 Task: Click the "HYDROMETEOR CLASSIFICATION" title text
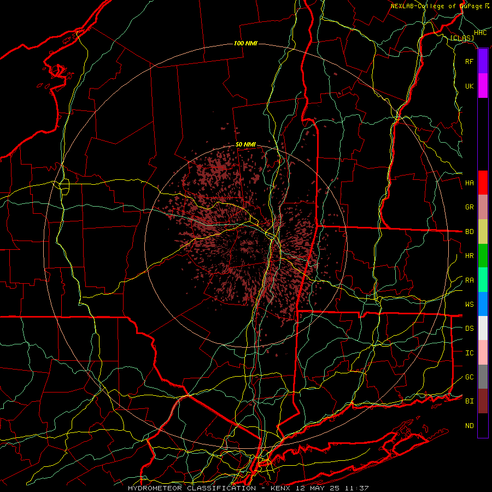(x=192, y=488)
